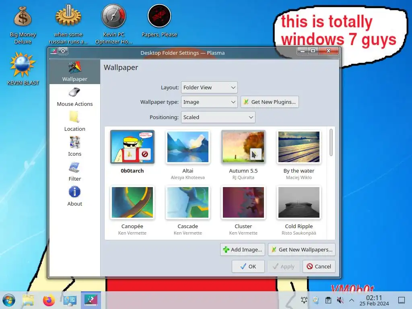Open clipboard tray icon
The image size is (412, 309).
pyautogui.click(x=328, y=300)
